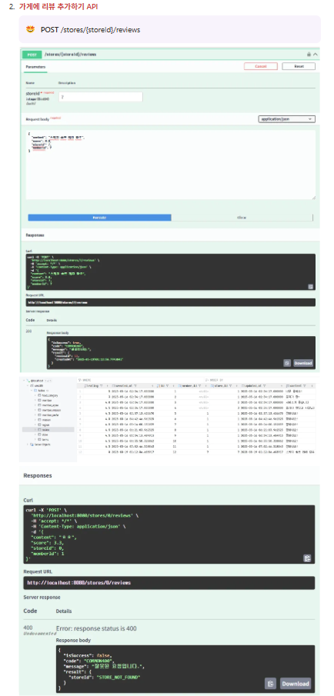Collapse the localhost datasource node

pyautogui.click(x=22, y=381)
